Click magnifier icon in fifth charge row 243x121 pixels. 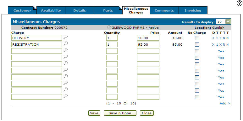click(x=66, y=63)
